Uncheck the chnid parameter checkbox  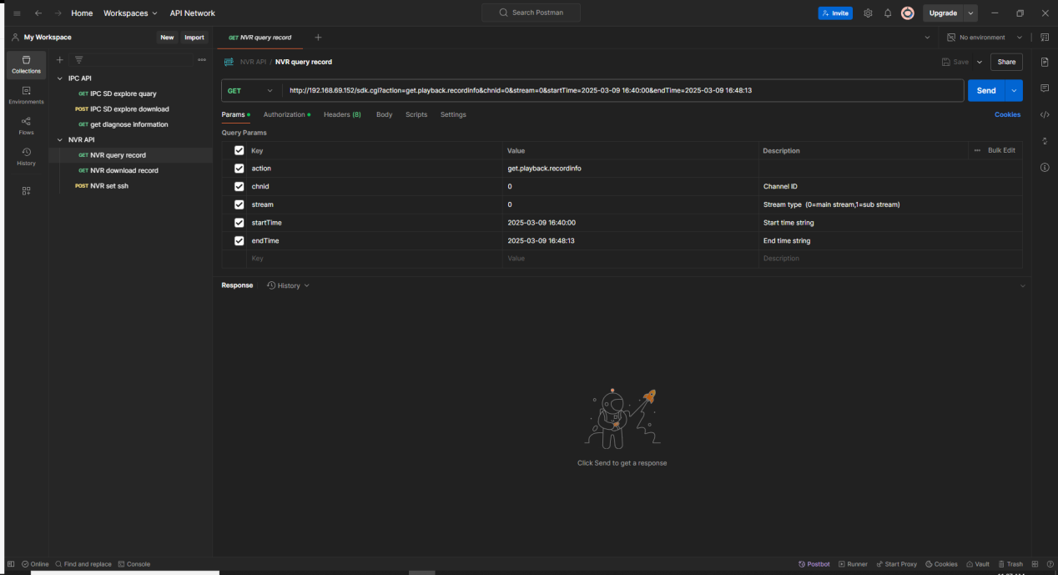coord(239,186)
